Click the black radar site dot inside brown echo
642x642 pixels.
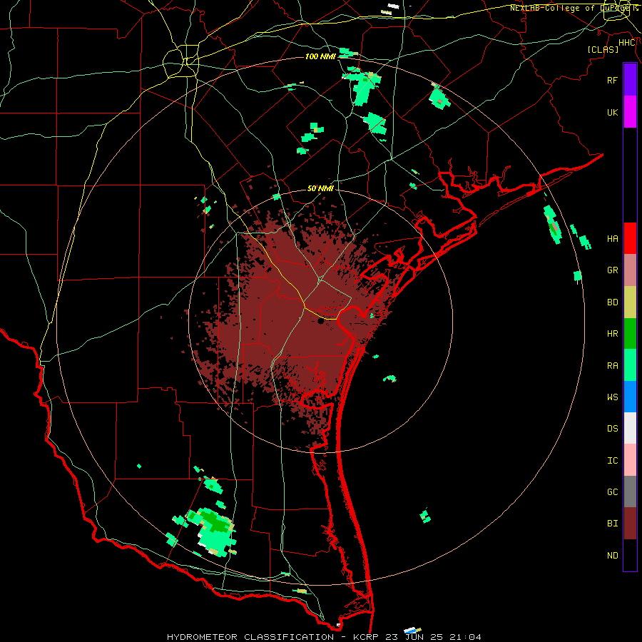320,322
